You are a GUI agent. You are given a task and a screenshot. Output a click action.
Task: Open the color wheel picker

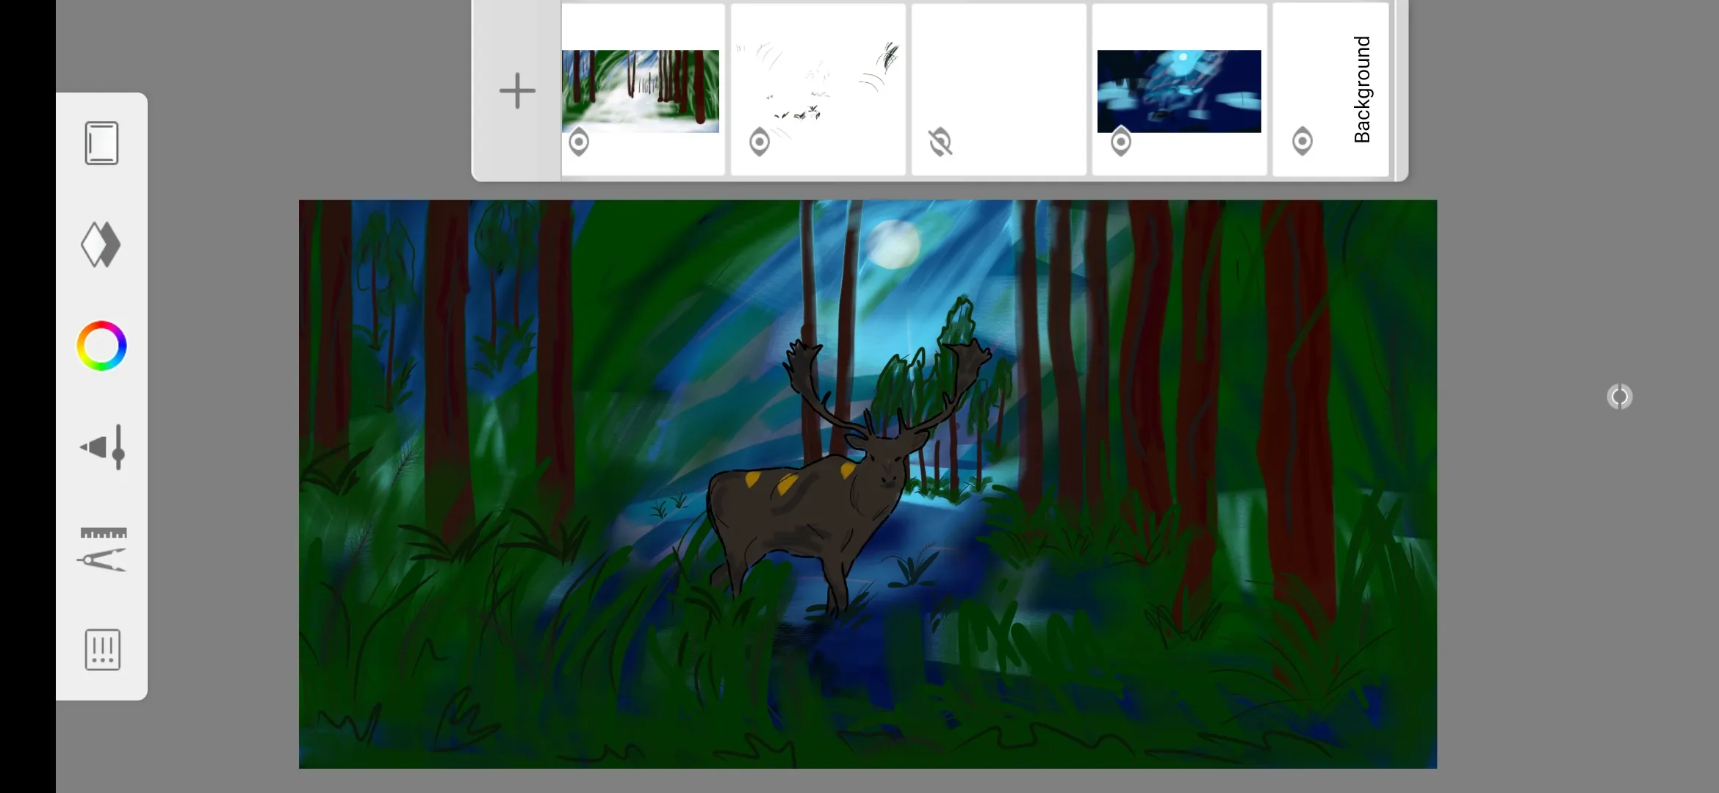click(101, 346)
